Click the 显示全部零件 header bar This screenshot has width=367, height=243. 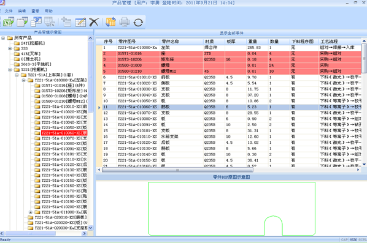(x=231, y=33)
